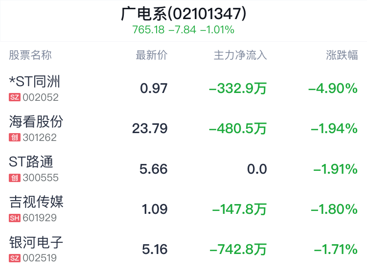Click the 股票名称 column header
This screenshot has height=276, width=367.
(30, 55)
